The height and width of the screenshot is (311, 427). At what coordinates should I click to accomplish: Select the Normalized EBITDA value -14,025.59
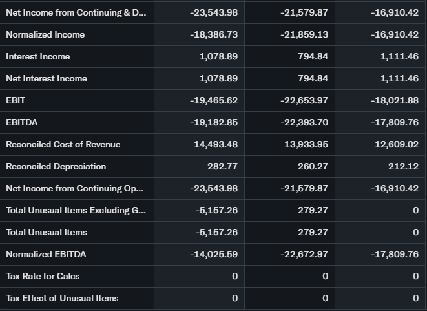click(214, 254)
